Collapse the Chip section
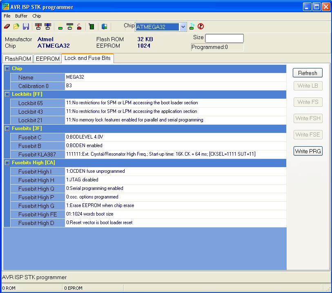The width and height of the screenshot is (332, 293). coord(7,69)
